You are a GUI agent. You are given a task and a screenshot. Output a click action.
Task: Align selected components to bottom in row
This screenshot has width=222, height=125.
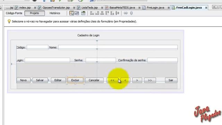pyautogui.click(x=112, y=13)
